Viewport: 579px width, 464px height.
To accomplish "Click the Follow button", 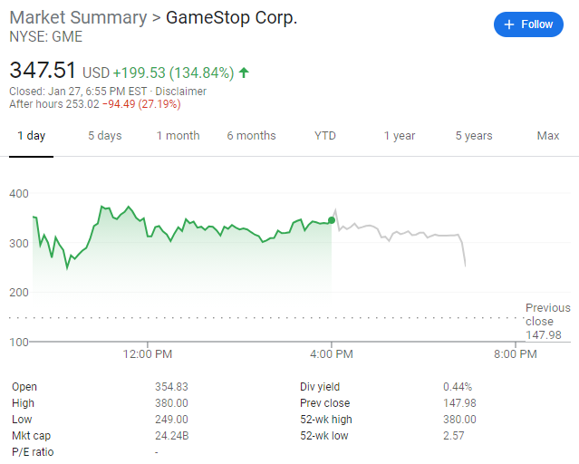I will [x=528, y=24].
